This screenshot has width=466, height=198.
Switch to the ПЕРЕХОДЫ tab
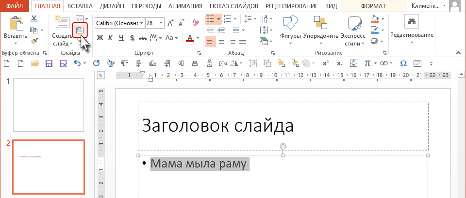pyautogui.click(x=147, y=6)
